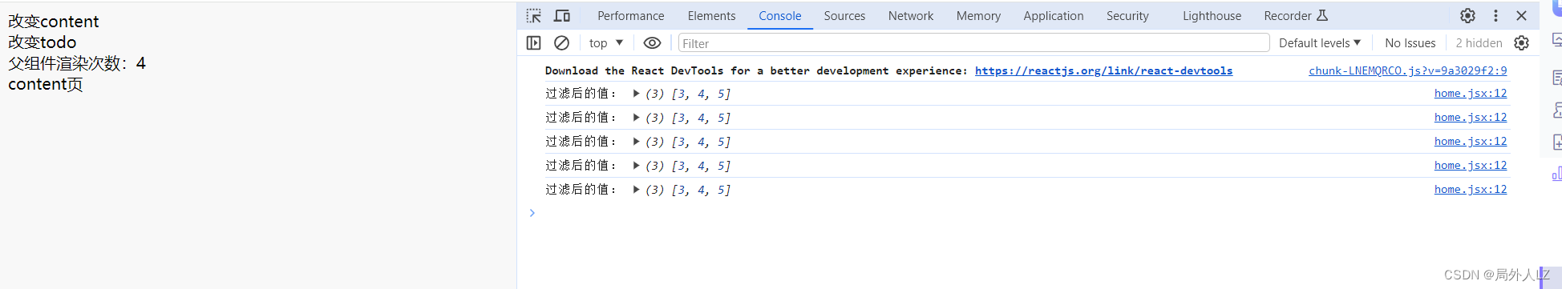Expand the fifth logged array [3, 4, 5]
This screenshot has width=1562, height=289.
tap(636, 190)
